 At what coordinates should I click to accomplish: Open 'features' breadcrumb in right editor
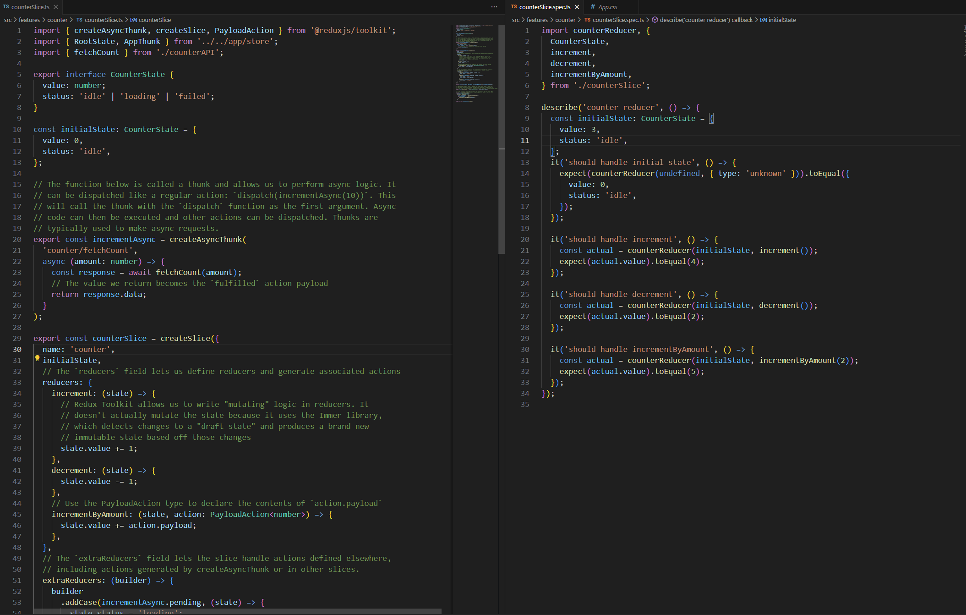pyautogui.click(x=537, y=20)
